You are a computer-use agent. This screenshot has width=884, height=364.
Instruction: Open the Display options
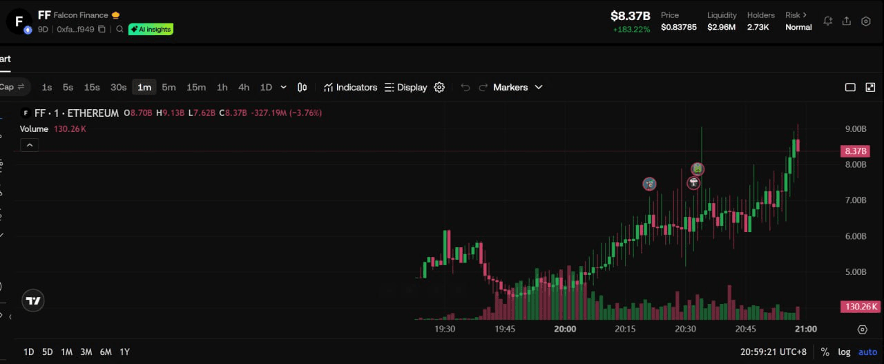click(406, 87)
